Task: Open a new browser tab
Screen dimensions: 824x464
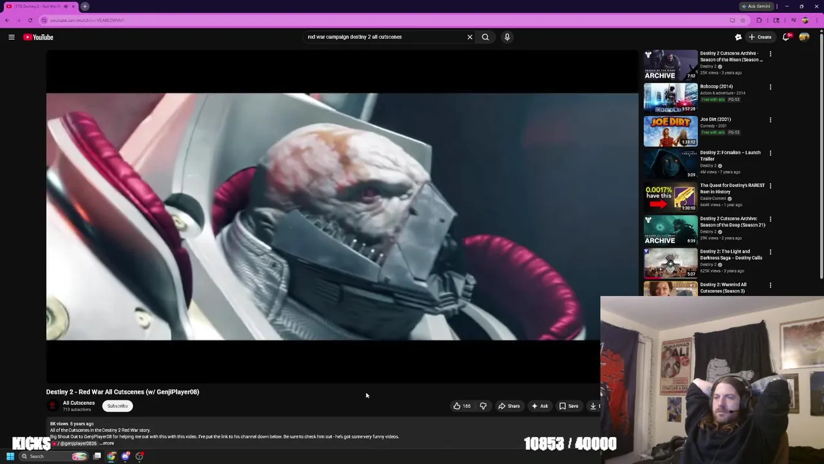Action: [x=85, y=6]
